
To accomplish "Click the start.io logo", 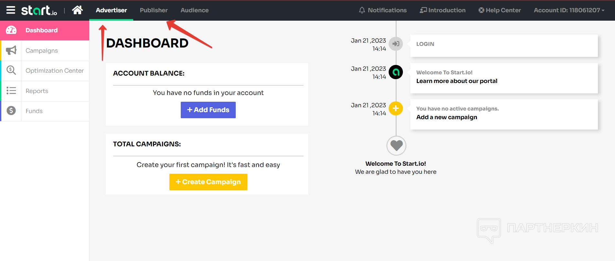I will click(x=39, y=10).
